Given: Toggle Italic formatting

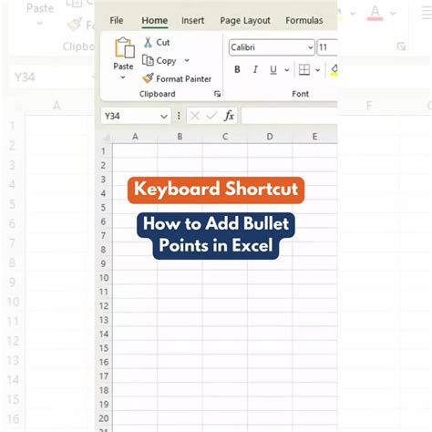Looking at the screenshot, I should (255, 69).
